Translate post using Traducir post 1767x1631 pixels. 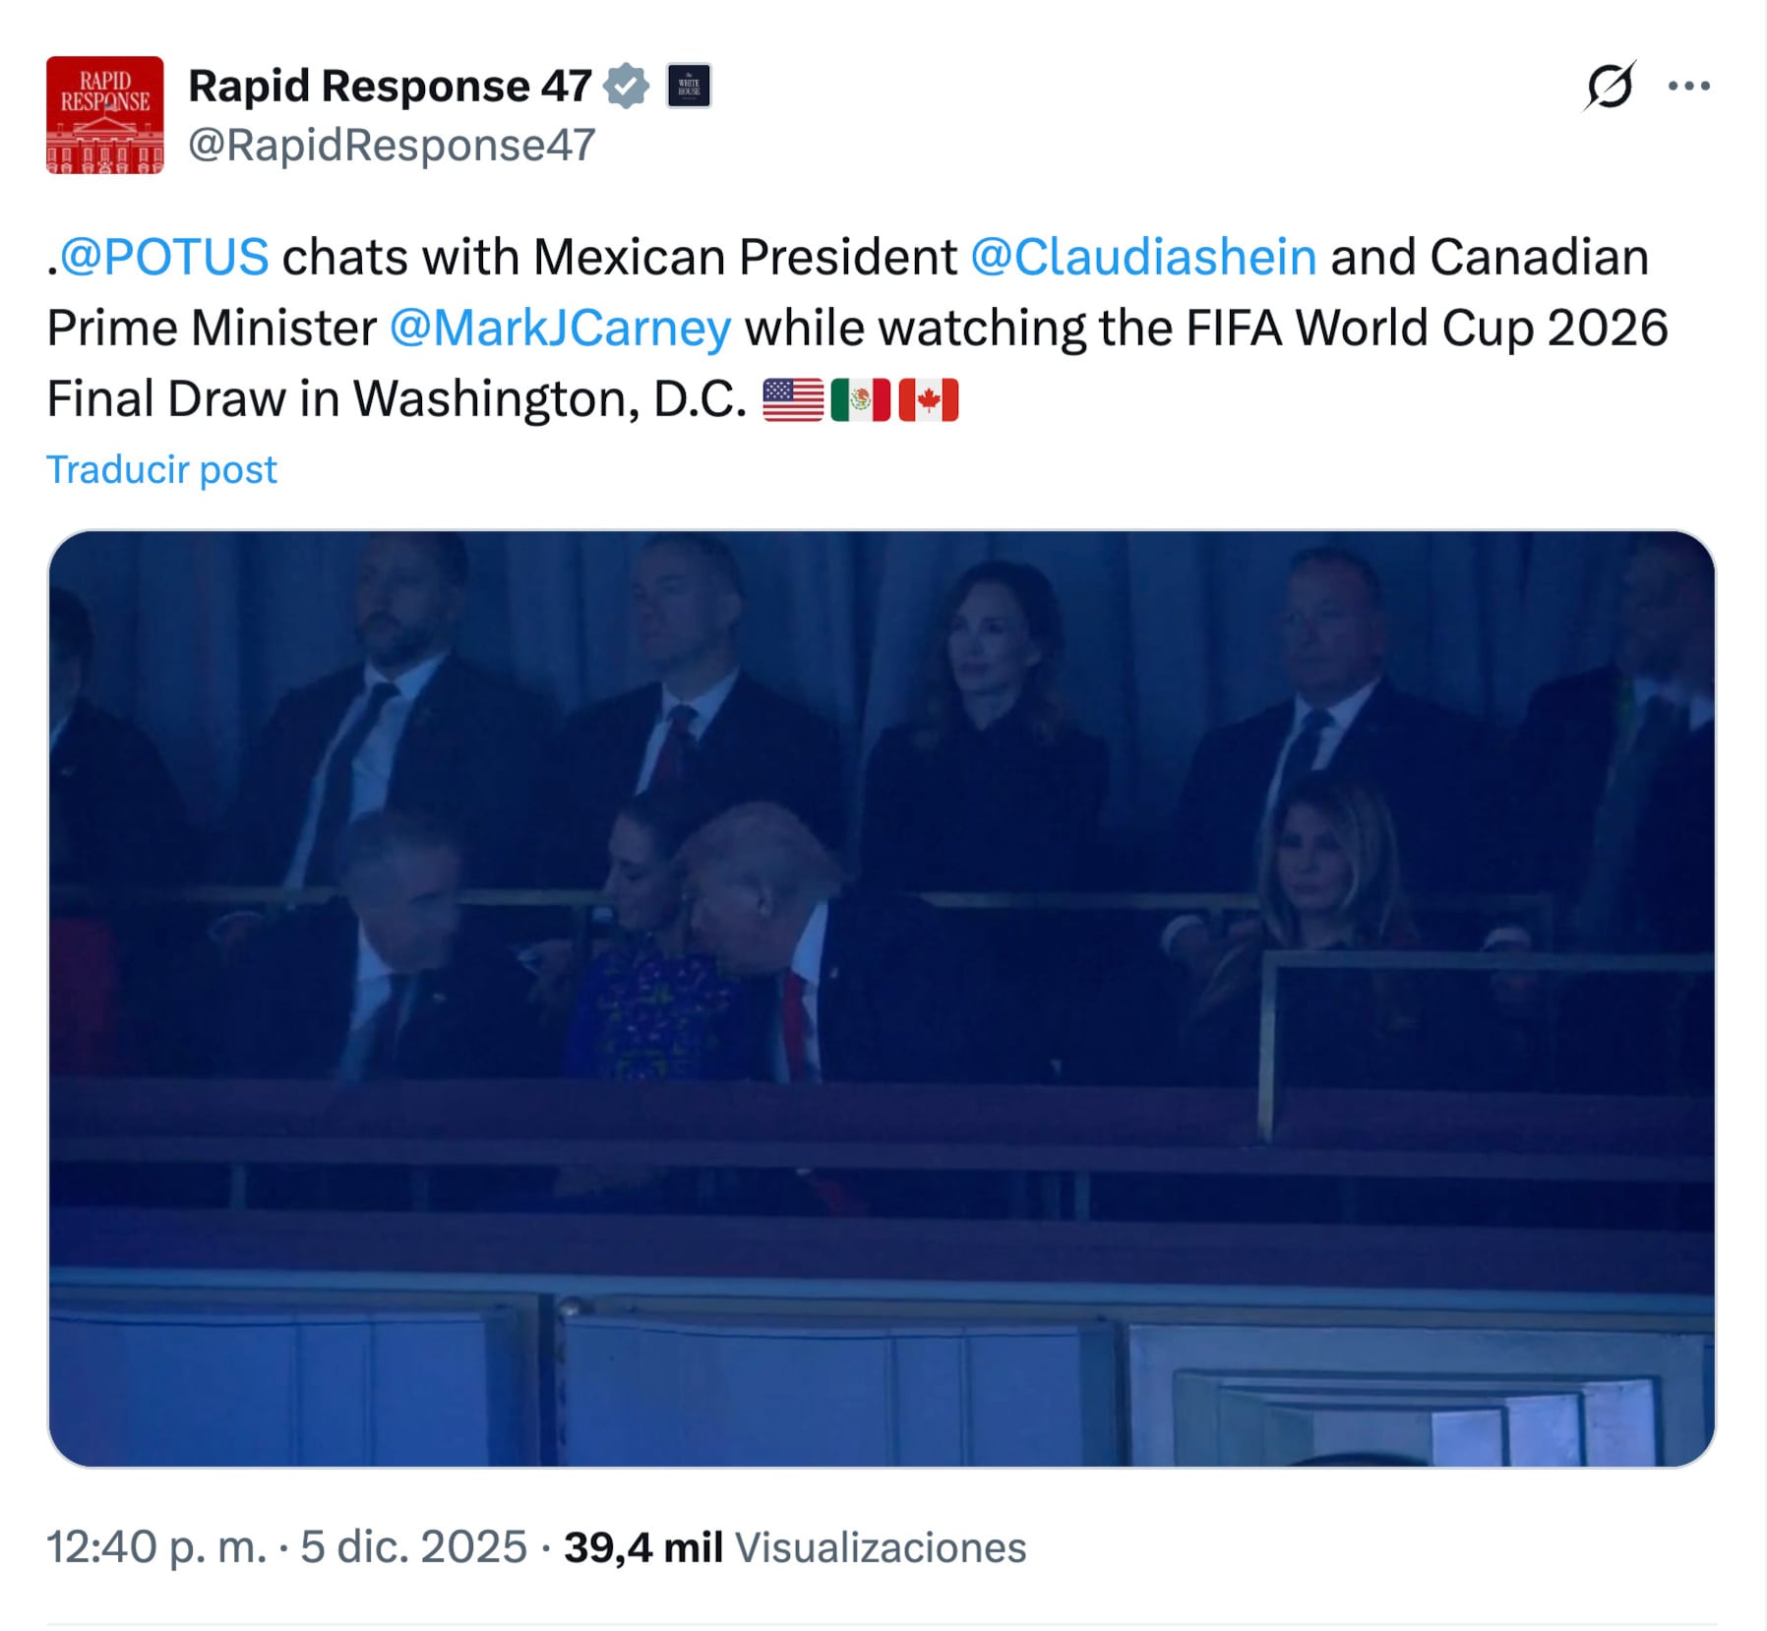(x=162, y=470)
